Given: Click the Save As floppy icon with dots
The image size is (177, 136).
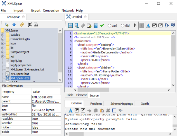Looking at the screenshot, I should click(77, 25).
